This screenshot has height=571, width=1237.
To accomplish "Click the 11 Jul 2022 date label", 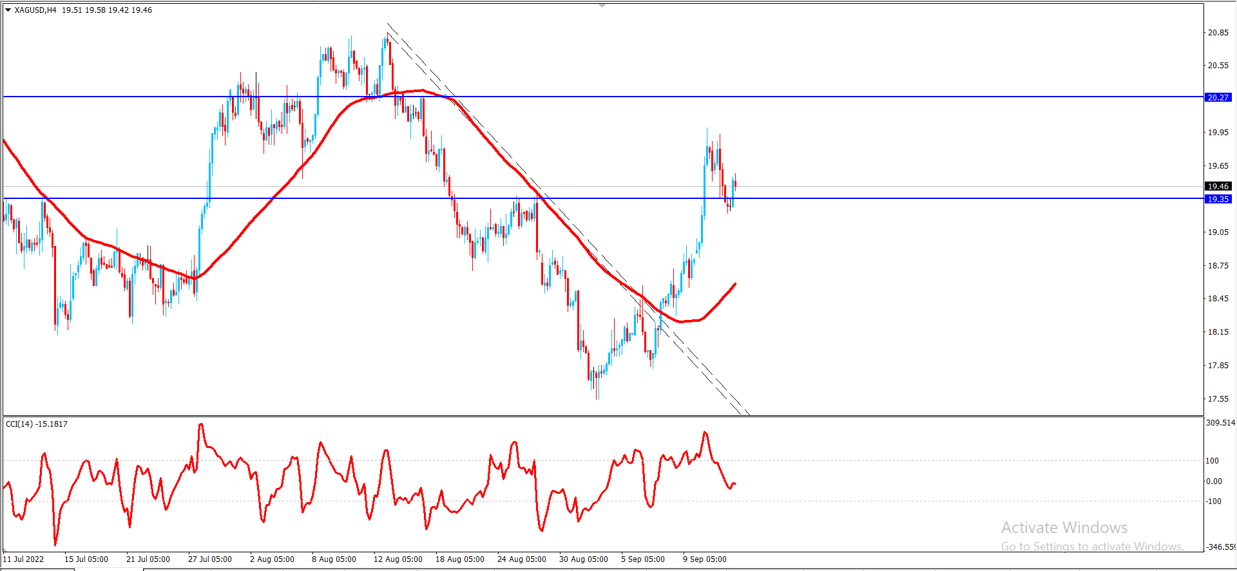I will pos(24,559).
